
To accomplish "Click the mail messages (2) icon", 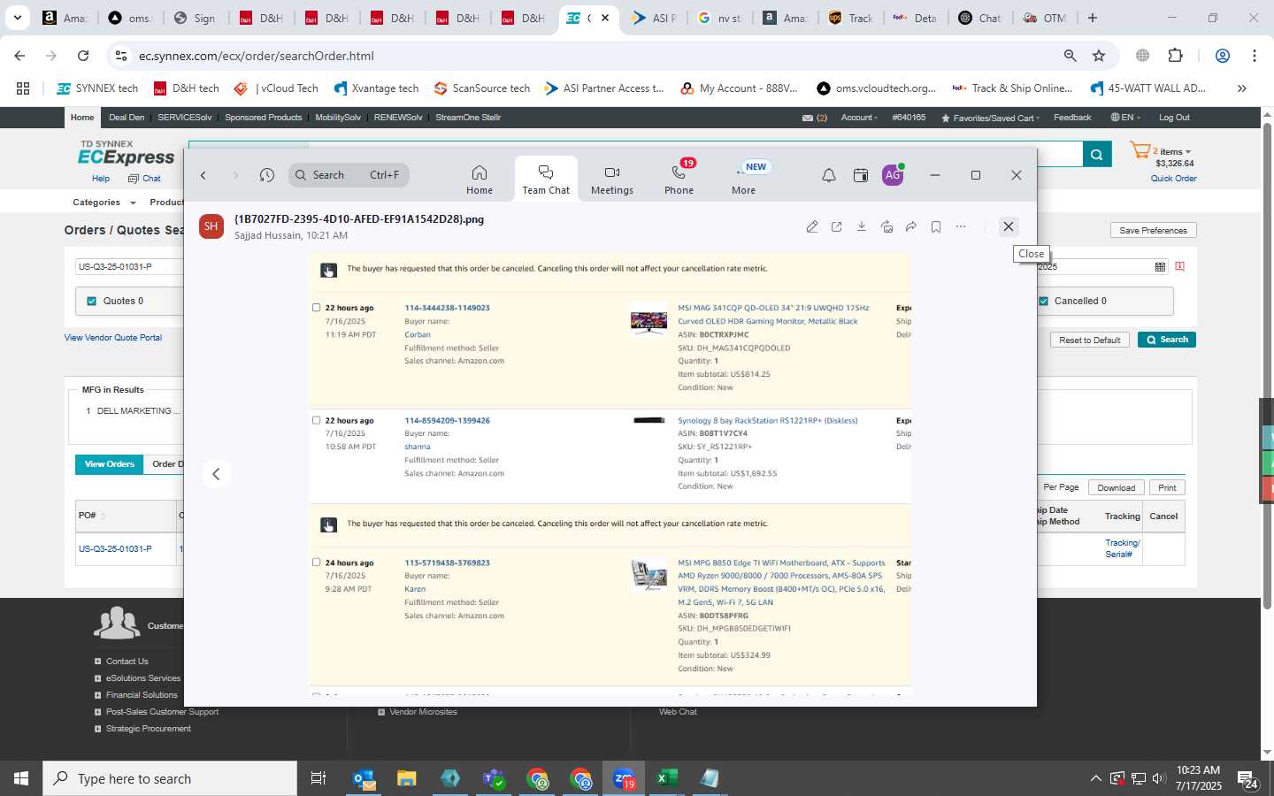I will coord(814,118).
